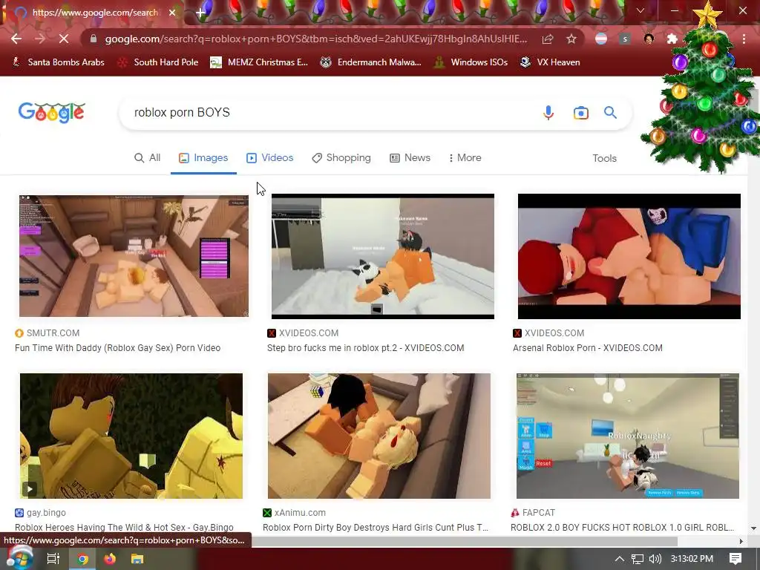The height and width of the screenshot is (570, 760).
Task: Open File Explorer from the taskbar
Action: [x=137, y=560]
